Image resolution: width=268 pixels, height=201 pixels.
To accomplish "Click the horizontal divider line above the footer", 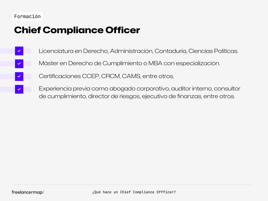I will [131, 184].
